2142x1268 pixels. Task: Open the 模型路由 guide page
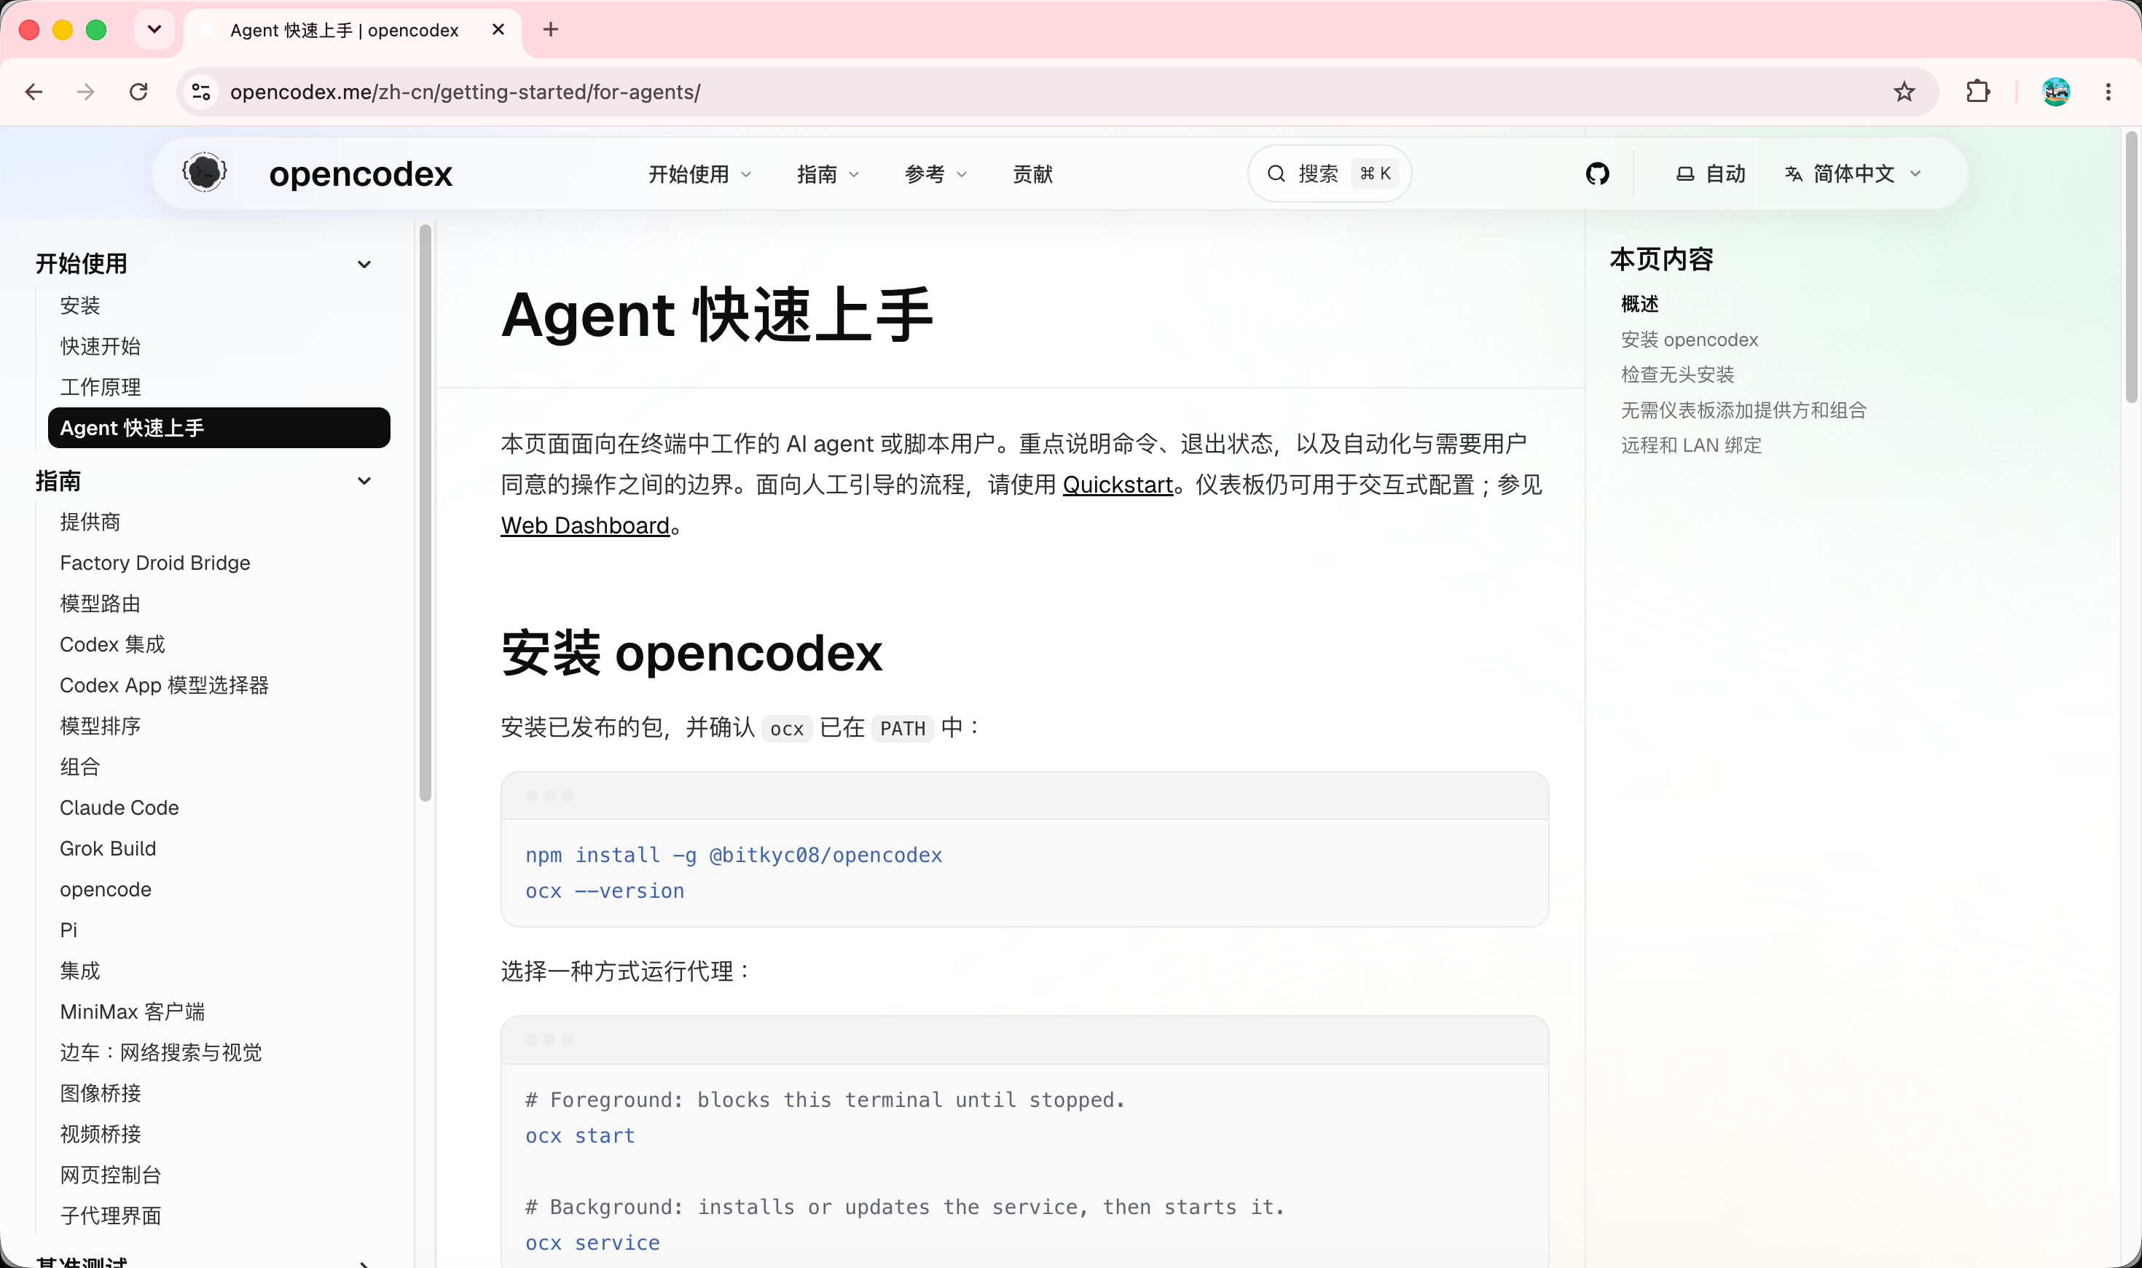(100, 603)
